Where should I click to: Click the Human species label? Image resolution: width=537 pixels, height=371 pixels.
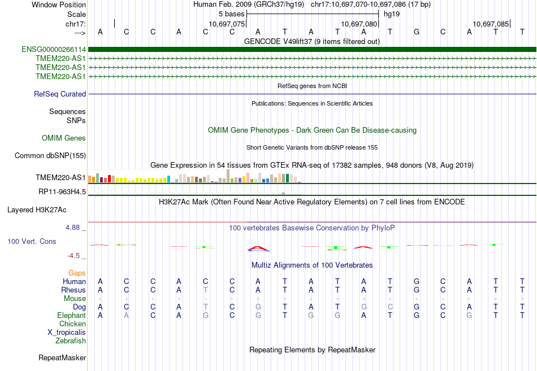point(74,281)
